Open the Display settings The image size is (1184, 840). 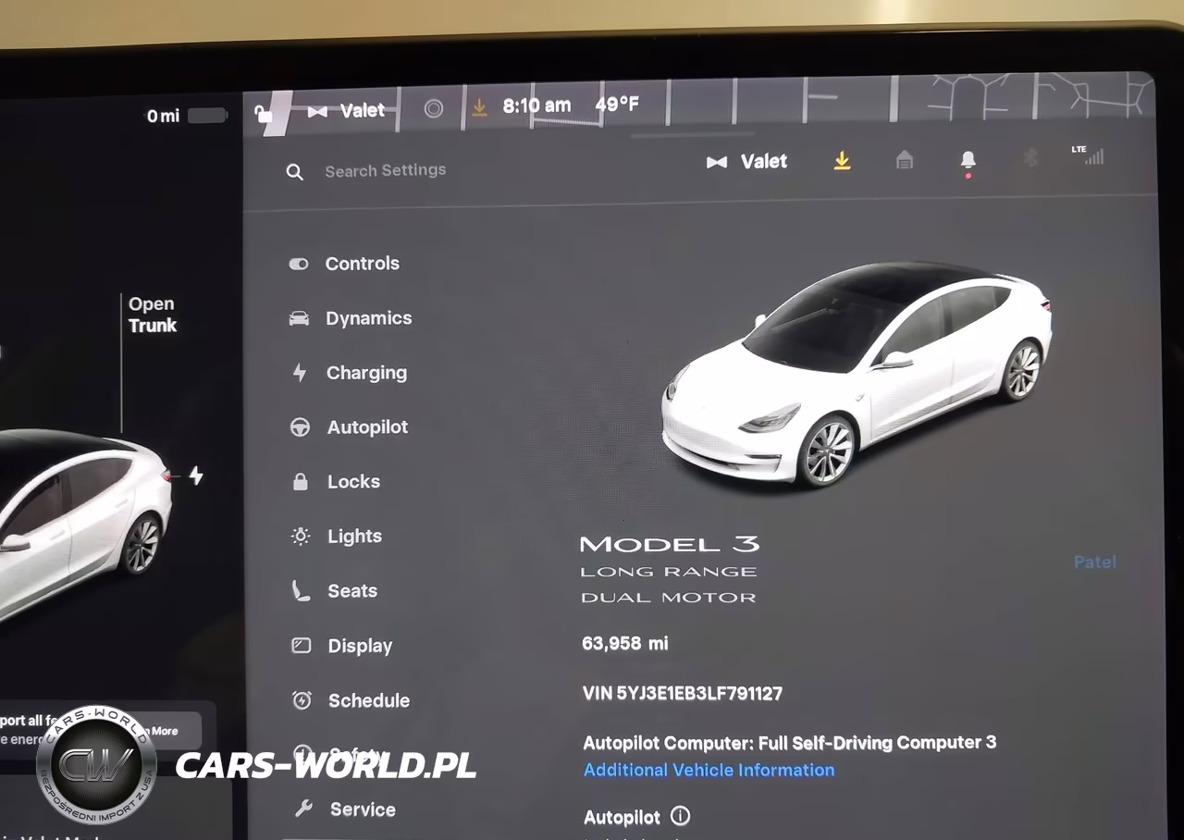click(341, 646)
